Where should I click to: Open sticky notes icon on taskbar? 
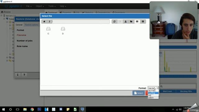[68, 109]
